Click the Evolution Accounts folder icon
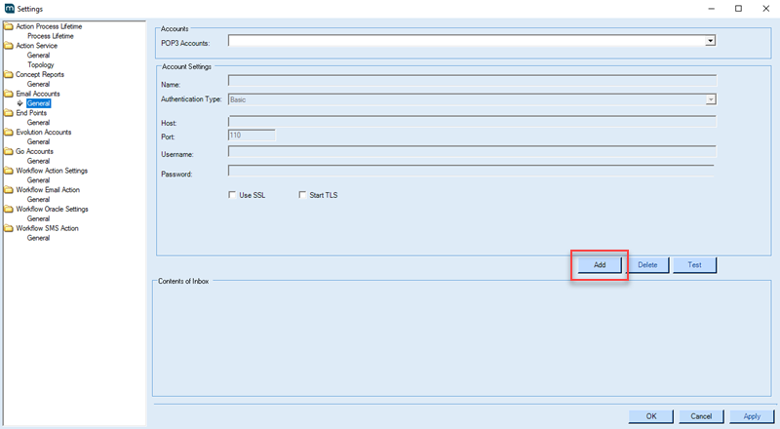This screenshot has width=780, height=429. click(x=9, y=132)
